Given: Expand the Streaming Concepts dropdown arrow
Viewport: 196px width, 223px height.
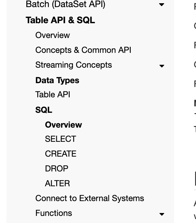Looking at the screenshot, I should point(162,66).
